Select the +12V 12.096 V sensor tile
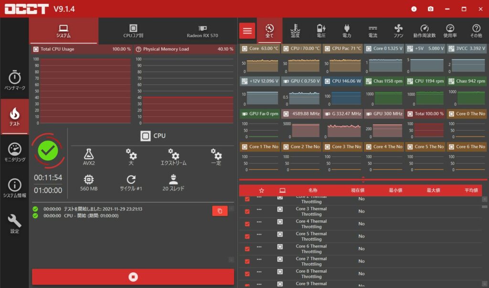This screenshot has height=288, width=489. (x=260, y=81)
